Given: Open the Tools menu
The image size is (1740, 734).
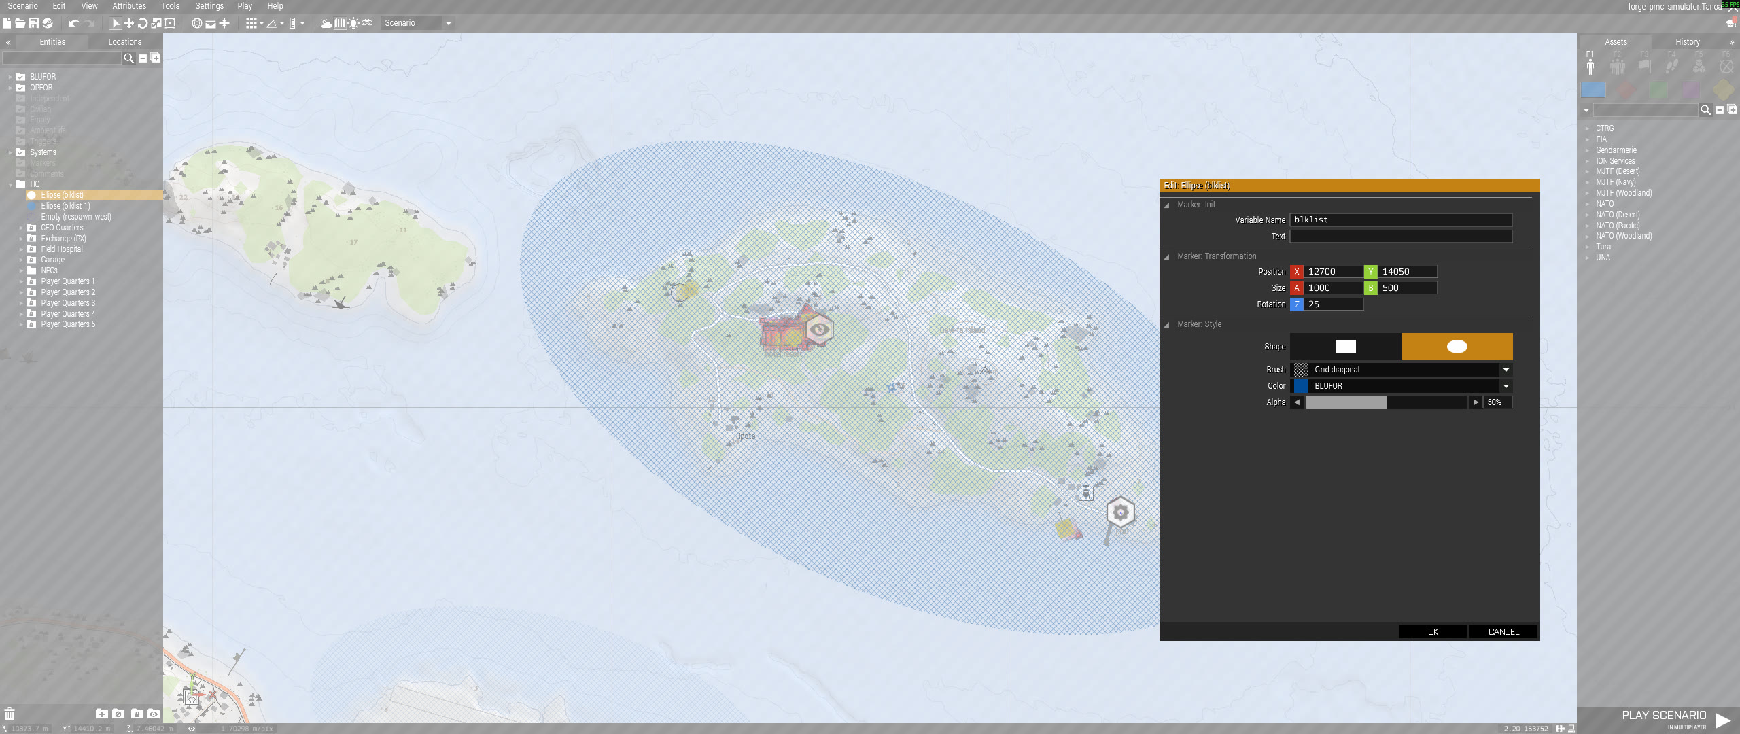Looking at the screenshot, I should 171,6.
